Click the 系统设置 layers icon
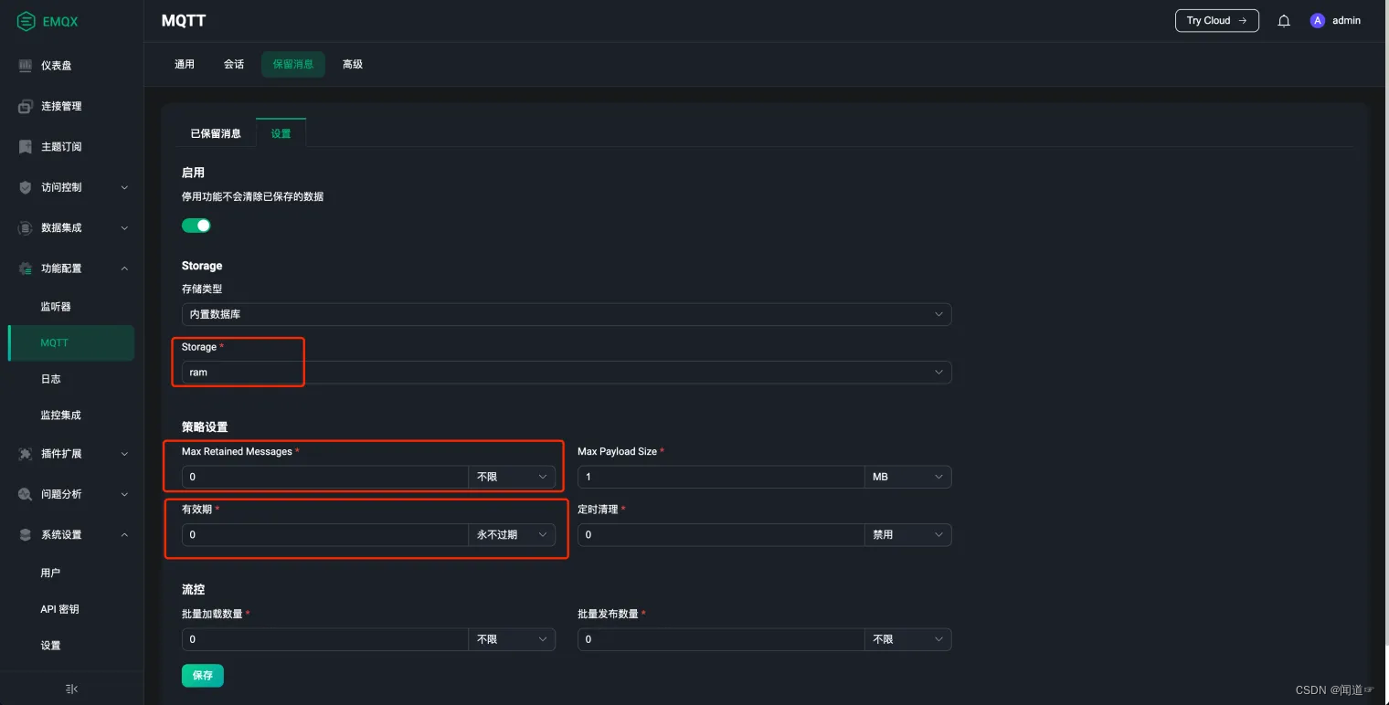The image size is (1389, 705). [x=26, y=535]
